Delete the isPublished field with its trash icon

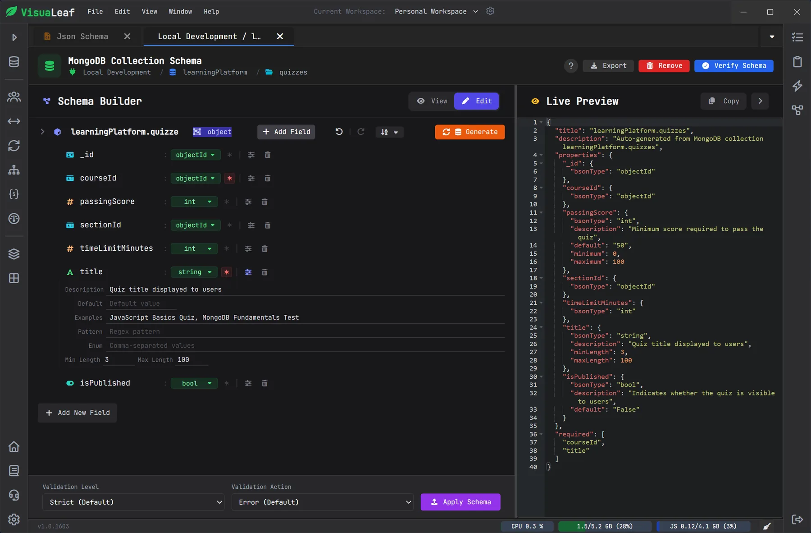[264, 383]
